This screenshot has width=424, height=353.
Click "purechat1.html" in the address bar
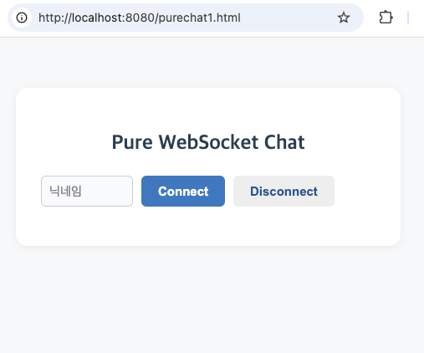[200, 18]
